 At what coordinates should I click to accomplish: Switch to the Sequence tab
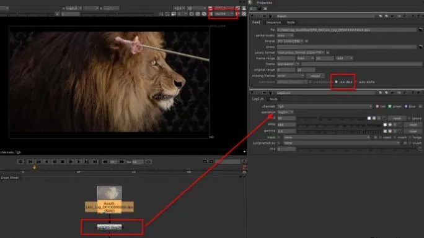(273, 22)
